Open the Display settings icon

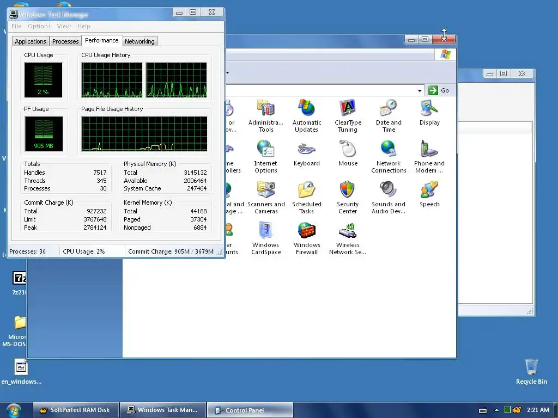(429, 113)
